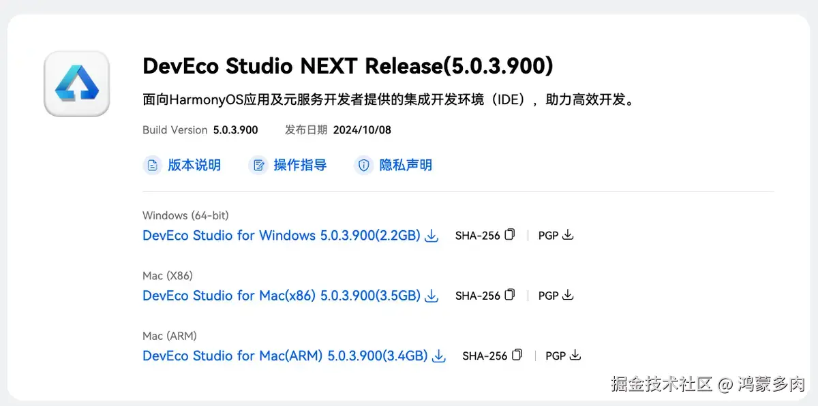Click download icon beside Mac(ARM) installer

439,356
